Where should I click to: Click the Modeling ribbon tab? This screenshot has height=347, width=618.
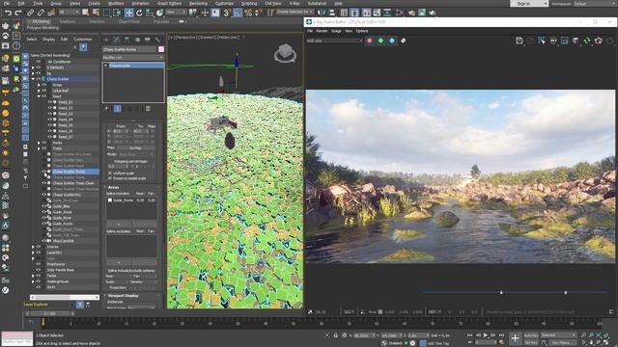41,21
